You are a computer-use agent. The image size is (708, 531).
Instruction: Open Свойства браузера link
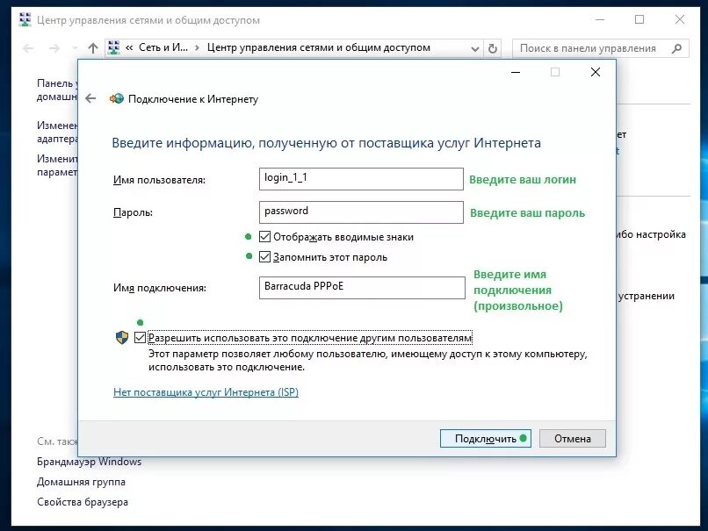click(83, 502)
